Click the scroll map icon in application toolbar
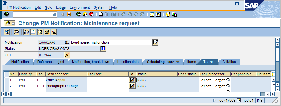This screenshot has height=106, width=281. pos(47,32)
